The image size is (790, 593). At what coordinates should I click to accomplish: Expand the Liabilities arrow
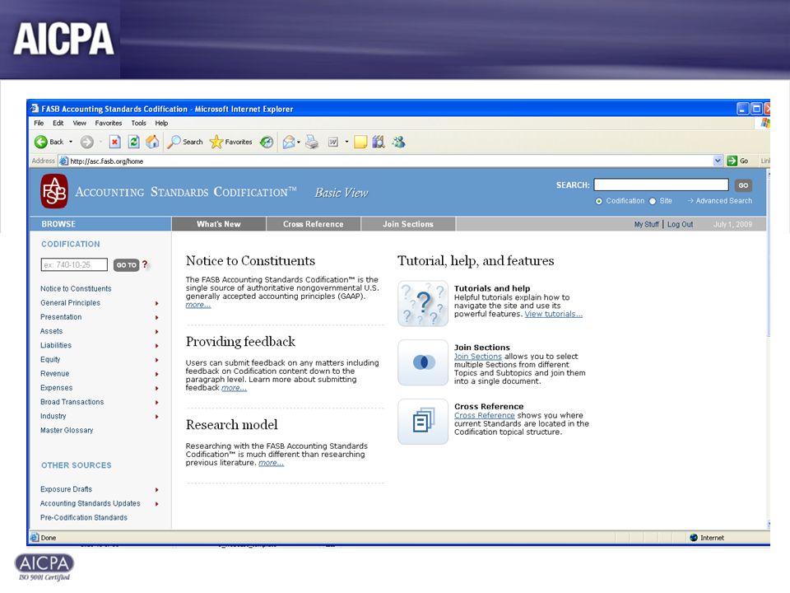[x=156, y=345]
